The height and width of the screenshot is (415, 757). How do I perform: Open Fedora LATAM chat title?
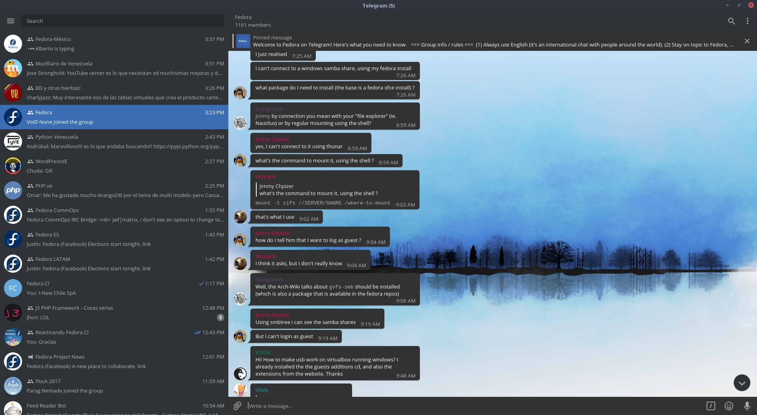point(53,259)
